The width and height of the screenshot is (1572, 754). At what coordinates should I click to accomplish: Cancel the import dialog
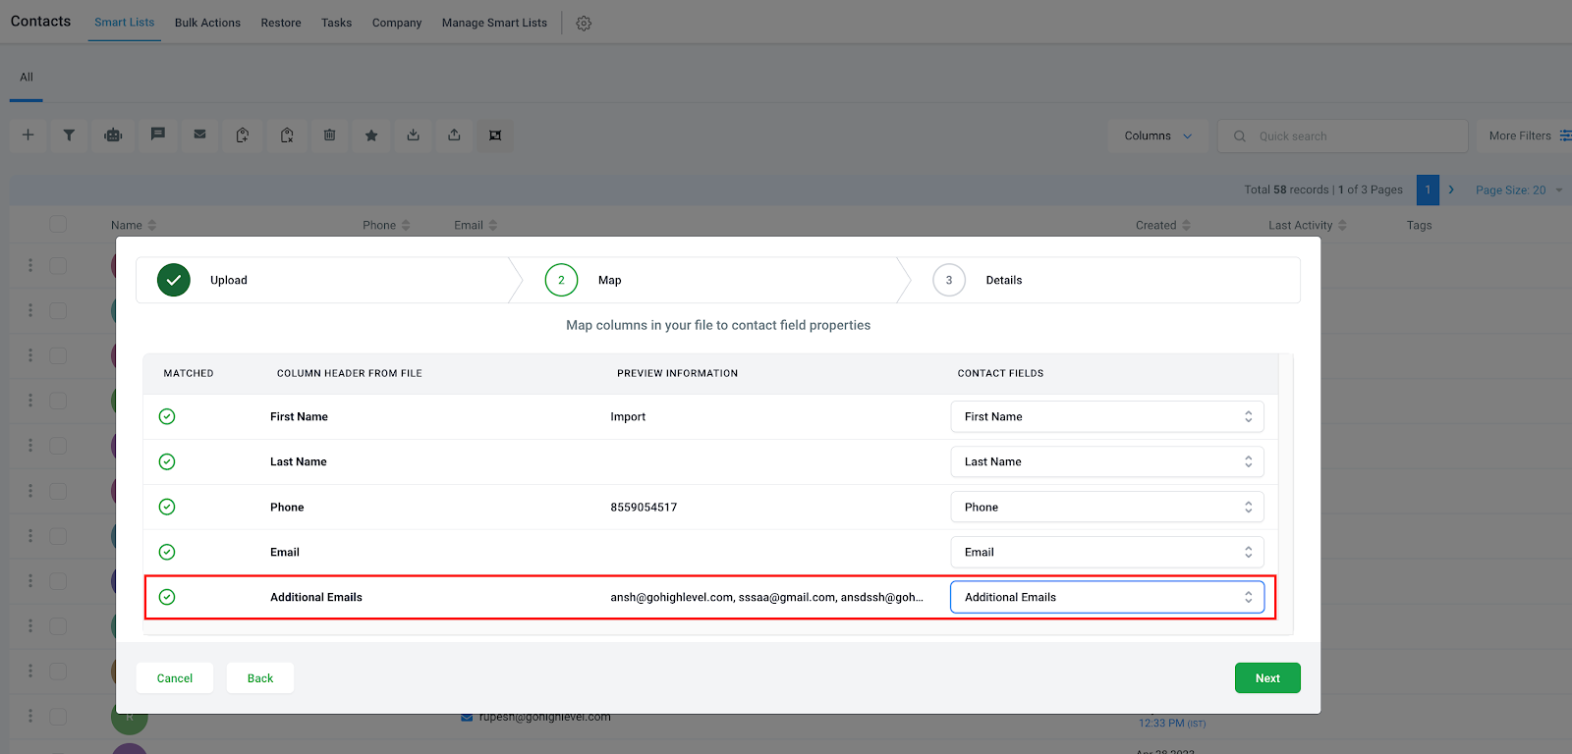coord(175,678)
